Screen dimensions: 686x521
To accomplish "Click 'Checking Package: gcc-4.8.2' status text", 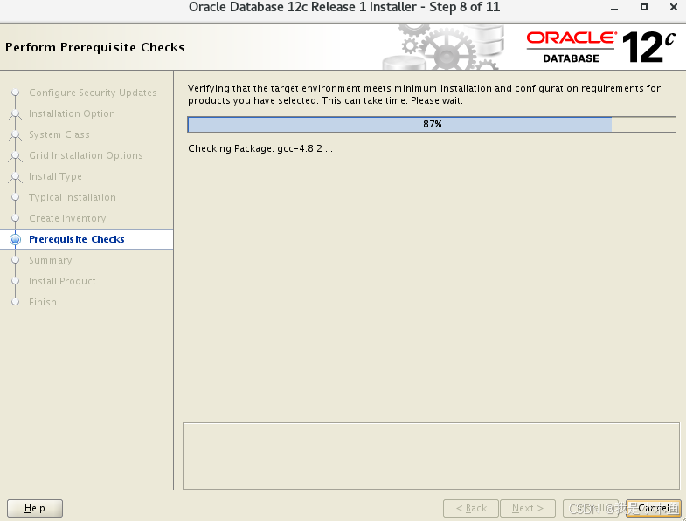I will point(260,148).
